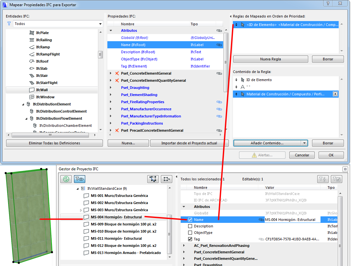Viewport: 351px width, 266px height.
Task: Collapse the IfcDistributionElement tree node
Action: tap(23, 104)
